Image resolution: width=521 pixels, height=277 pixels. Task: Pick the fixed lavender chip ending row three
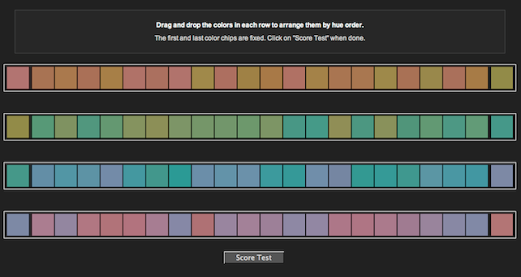point(501,176)
